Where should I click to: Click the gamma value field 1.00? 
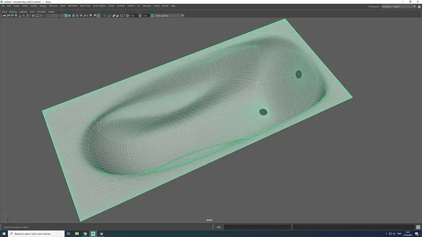click(145, 16)
